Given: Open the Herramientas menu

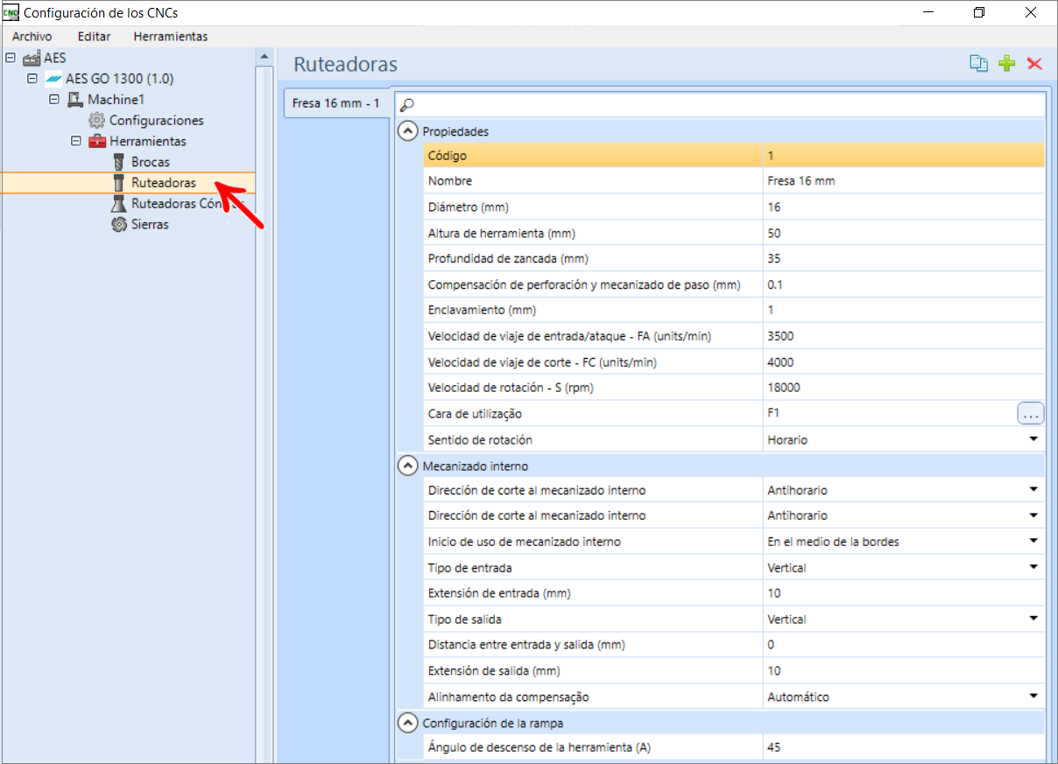Looking at the screenshot, I should (x=171, y=37).
